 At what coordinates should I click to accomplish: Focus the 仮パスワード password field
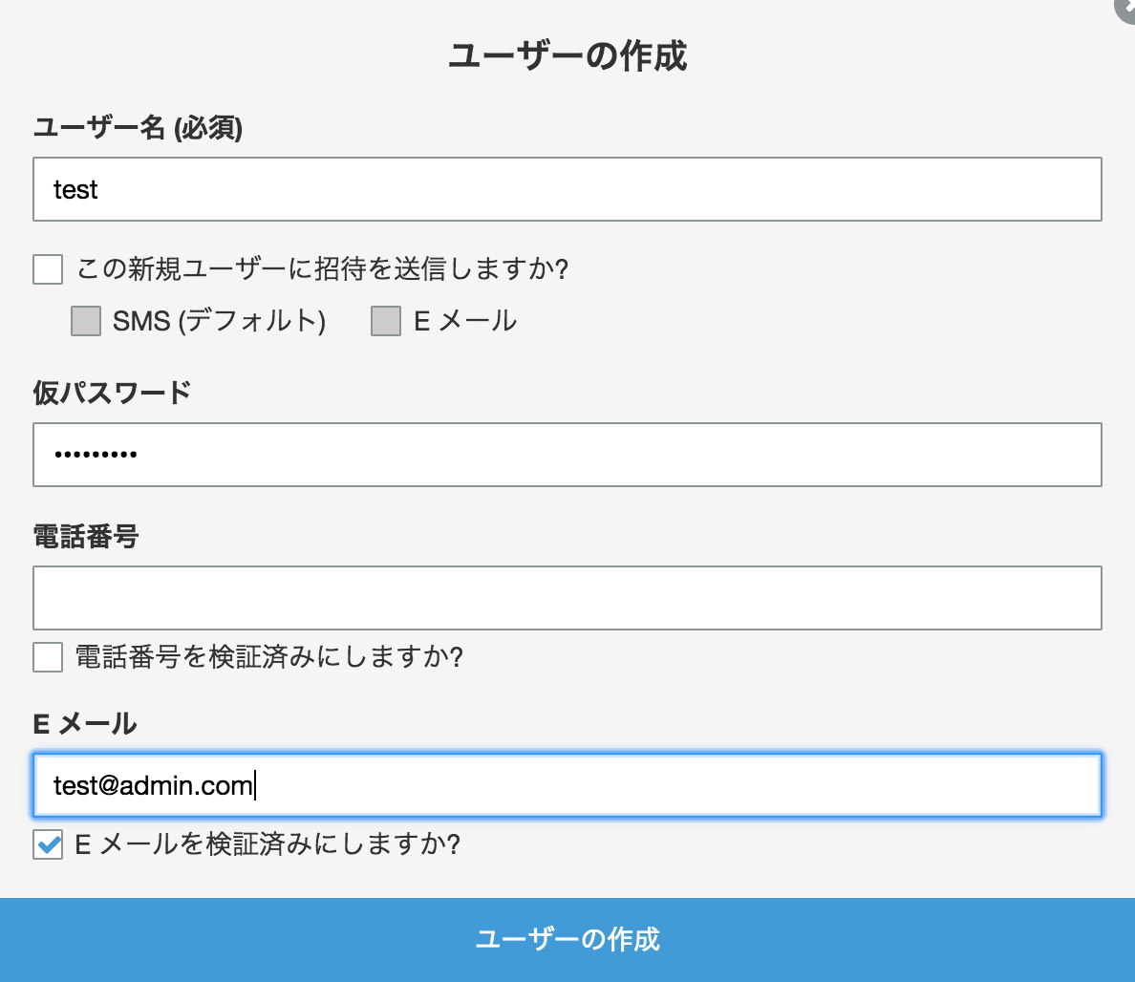pyautogui.click(x=567, y=455)
